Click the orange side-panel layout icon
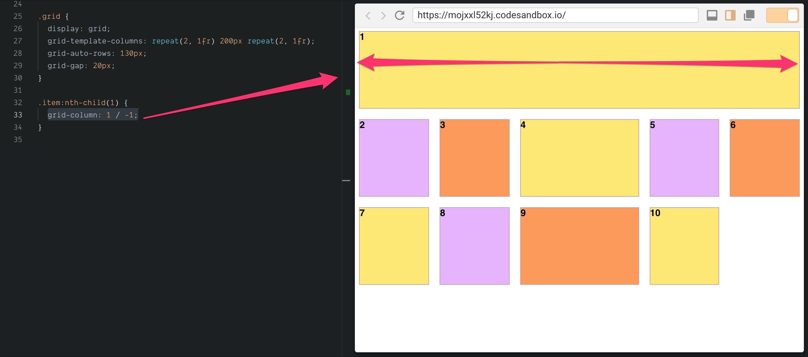The width and height of the screenshot is (808, 357). (730, 15)
